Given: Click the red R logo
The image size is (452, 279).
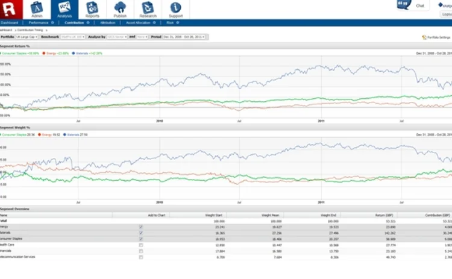Looking at the screenshot, I should click(10, 9).
